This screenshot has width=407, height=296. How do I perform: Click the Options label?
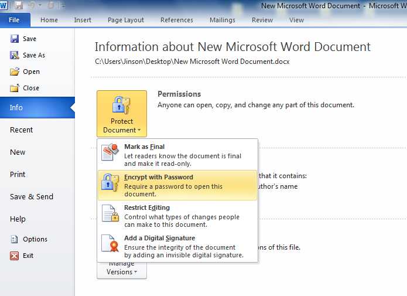(35, 239)
